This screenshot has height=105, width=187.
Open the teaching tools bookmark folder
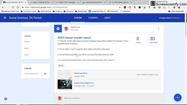pos(44,11)
